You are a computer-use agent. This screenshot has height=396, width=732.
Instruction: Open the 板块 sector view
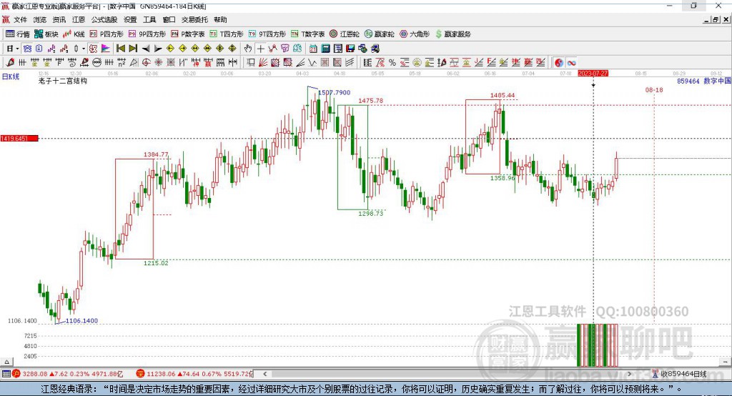click(46, 34)
